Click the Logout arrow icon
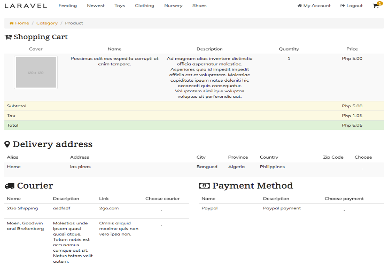 (342, 6)
